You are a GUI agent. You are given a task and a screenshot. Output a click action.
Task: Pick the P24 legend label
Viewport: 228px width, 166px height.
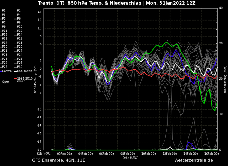[19, 55]
